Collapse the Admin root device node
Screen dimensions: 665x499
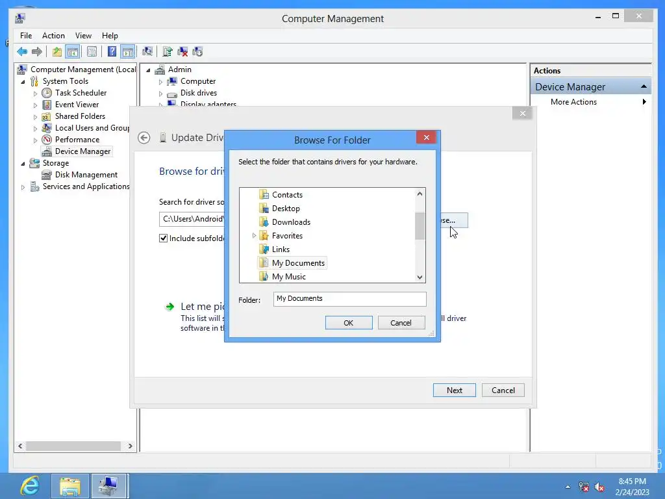[148, 70]
